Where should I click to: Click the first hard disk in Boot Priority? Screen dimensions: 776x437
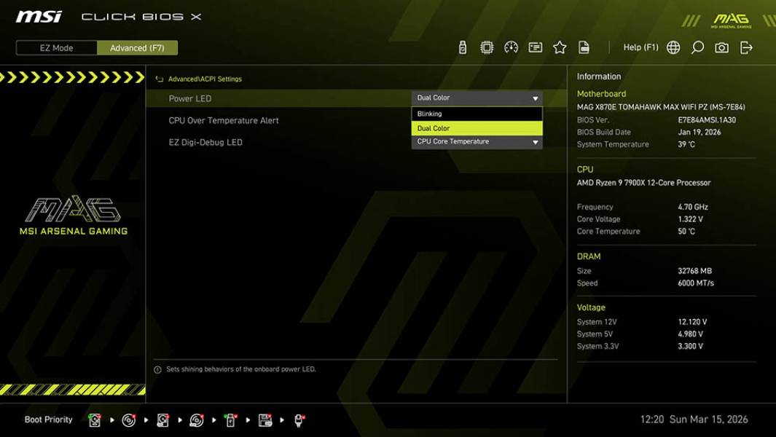tap(95, 420)
